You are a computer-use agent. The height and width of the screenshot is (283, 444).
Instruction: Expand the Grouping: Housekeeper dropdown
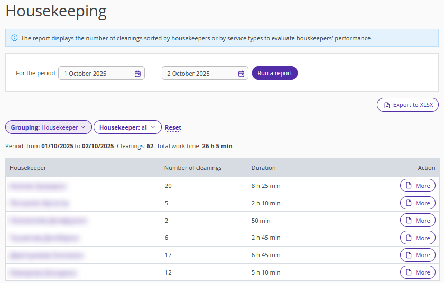pos(48,127)
